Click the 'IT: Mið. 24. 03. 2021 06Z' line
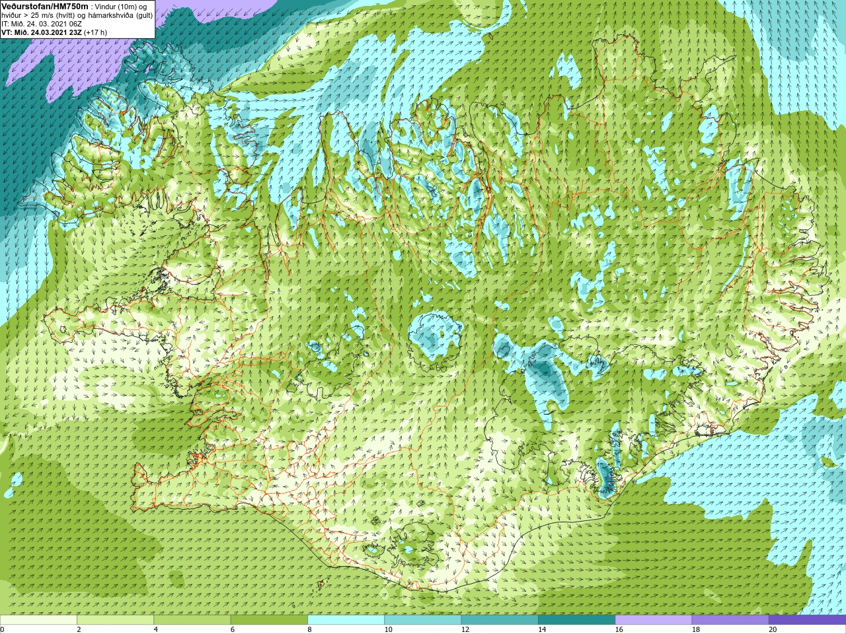 [x=41, y=24]
